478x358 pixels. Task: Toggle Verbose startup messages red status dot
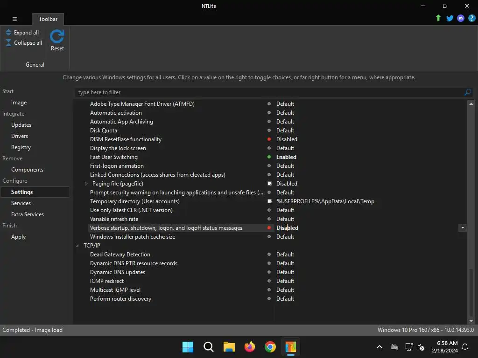pyautogui.click(x=269, y=227)
